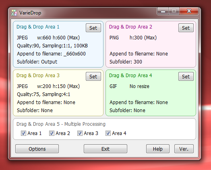The image size is (211, 170).
Task: Select the blue Drag & Drop Area 1 panel
Action: [58, 44]
